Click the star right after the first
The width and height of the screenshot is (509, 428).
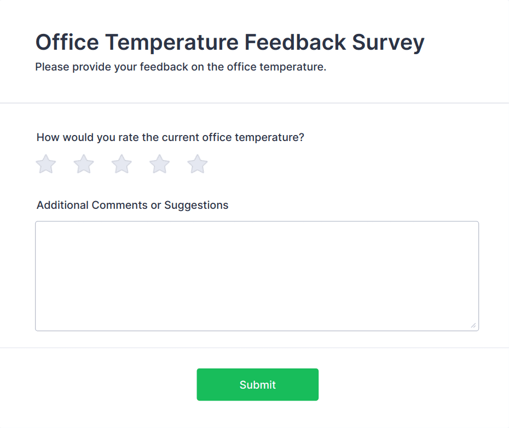84,164
